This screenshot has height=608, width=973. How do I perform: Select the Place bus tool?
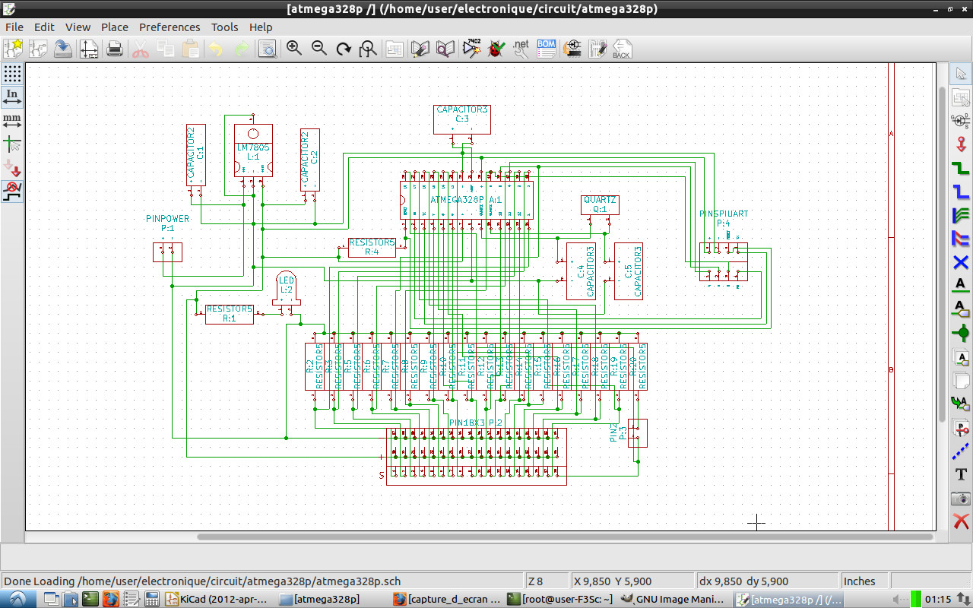point(961,192)
